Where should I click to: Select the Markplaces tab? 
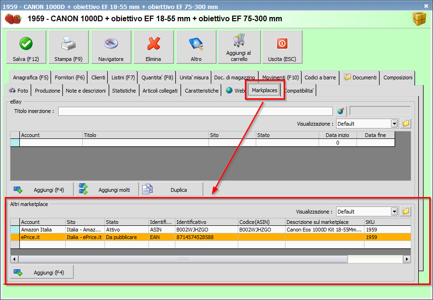click(265, 90)
